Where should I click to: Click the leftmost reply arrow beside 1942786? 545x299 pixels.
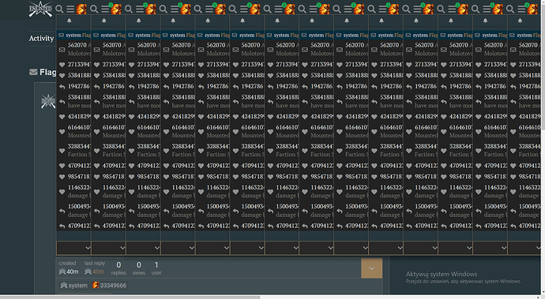coord(62,87)
